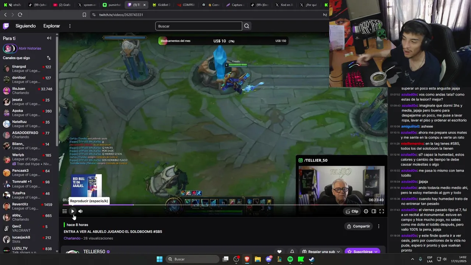This screenshot has height=265, width=471.
Task: Focus the Twitch Buscar search field
Action: pyautogui.click(x=199, y=26)
